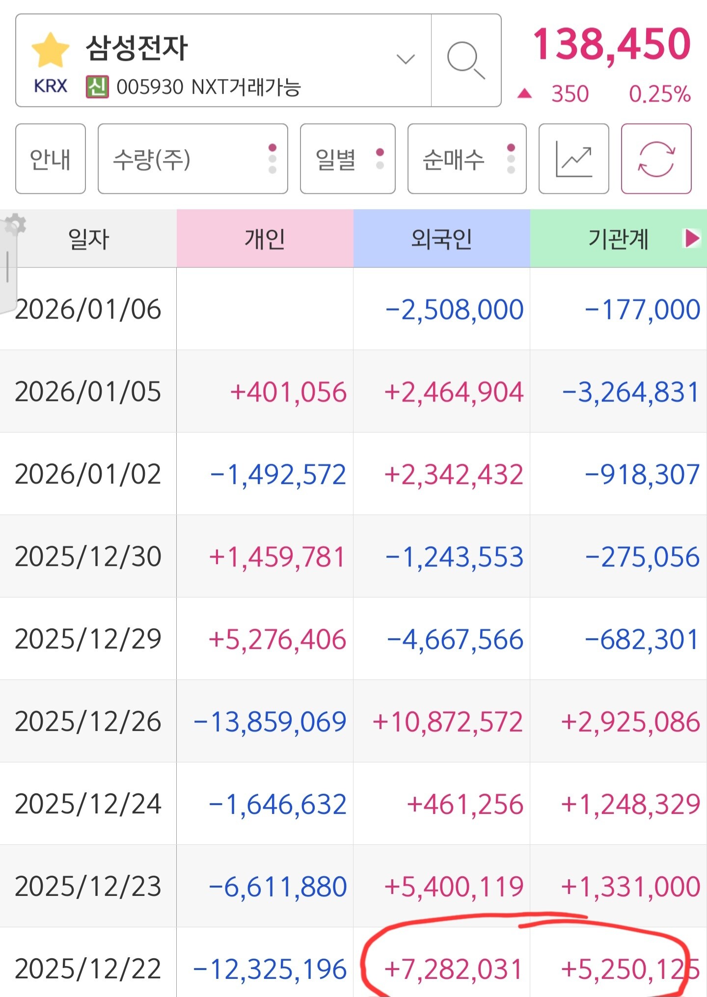
Task: Toggle the yellow favorite star for 삼성전자
Action: point(50,50)
